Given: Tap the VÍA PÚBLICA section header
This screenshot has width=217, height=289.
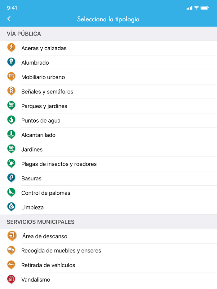Looking at the screenshot, I should [24, 34].
